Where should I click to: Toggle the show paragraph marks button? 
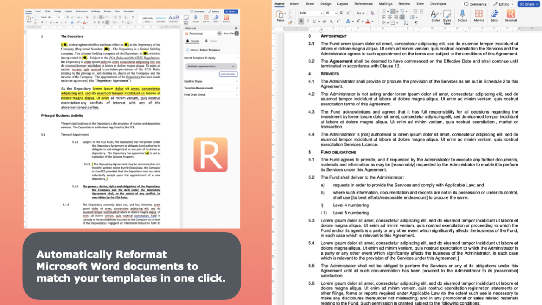click(x=417, y=22)
